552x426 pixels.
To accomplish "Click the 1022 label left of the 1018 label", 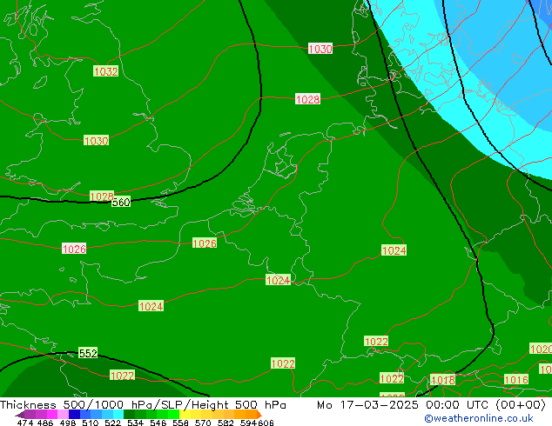I will click(x=392, y=378).
